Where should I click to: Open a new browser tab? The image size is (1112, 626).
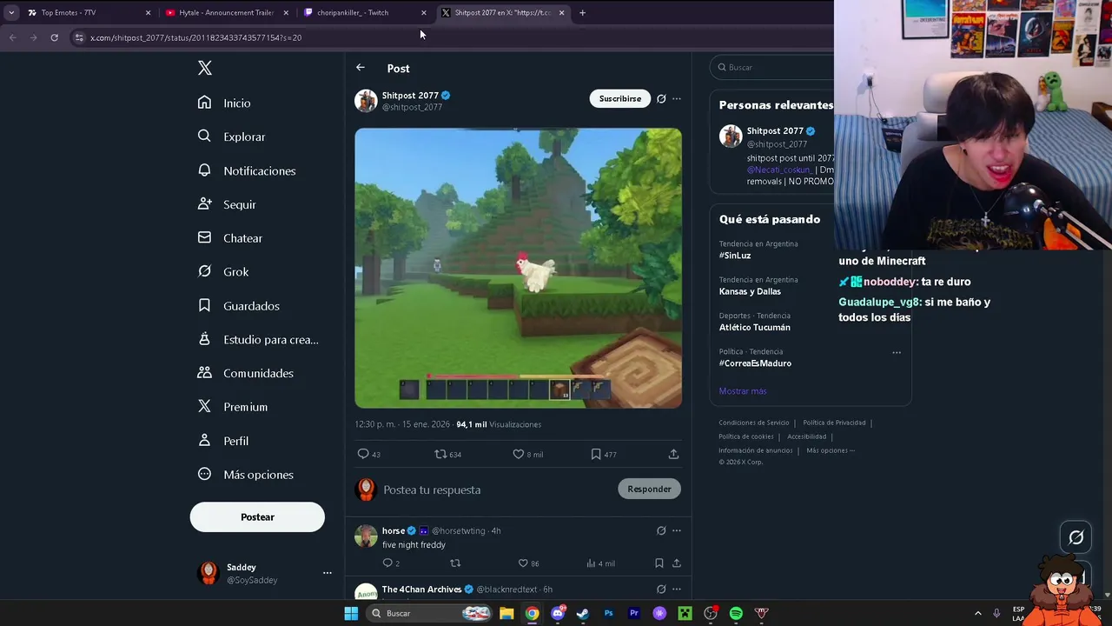pyautogui.click(x=583, y=13)
